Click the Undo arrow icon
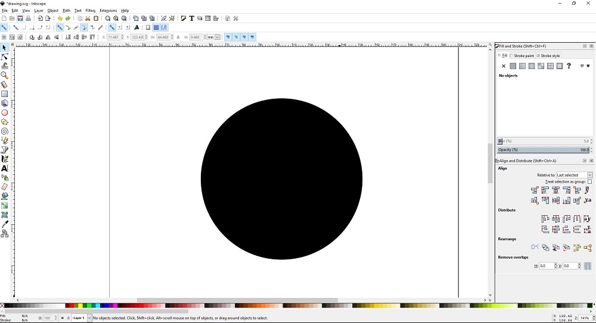This screenshot has height=323, width=596. (x=60, y=18)
